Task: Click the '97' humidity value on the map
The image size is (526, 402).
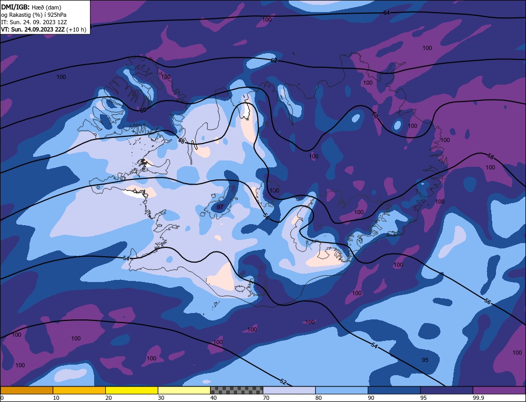Action: coord(220,207)
